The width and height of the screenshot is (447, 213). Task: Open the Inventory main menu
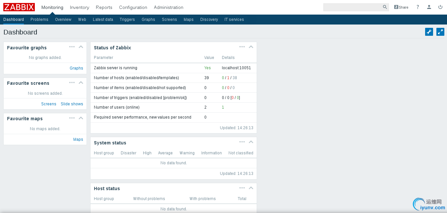coord(80,7)
